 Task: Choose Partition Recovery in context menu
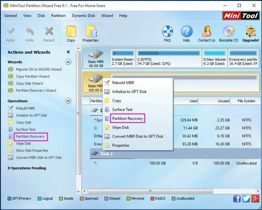click(x=138, y=118)
